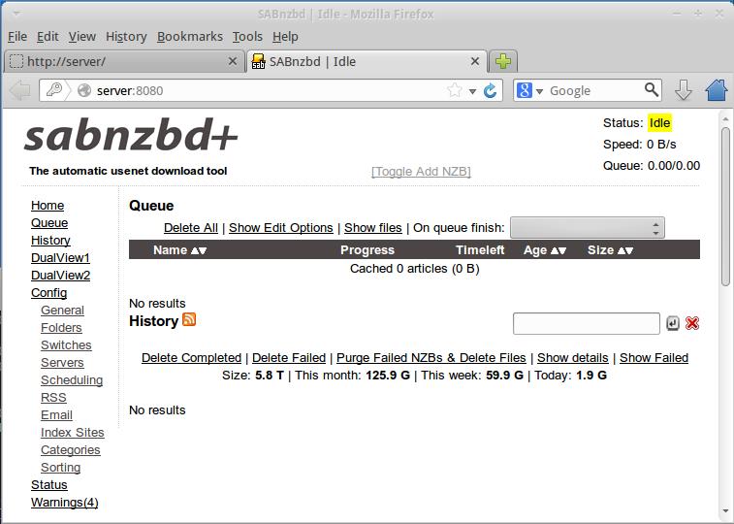Click the red X clear search icon
The image size is (734, 524).
(x=692, y=323)
